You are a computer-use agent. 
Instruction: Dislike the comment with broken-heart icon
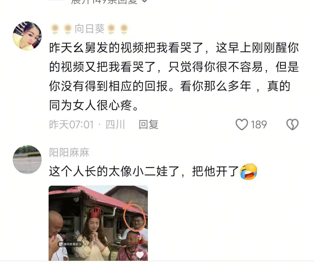coord(292,125)
